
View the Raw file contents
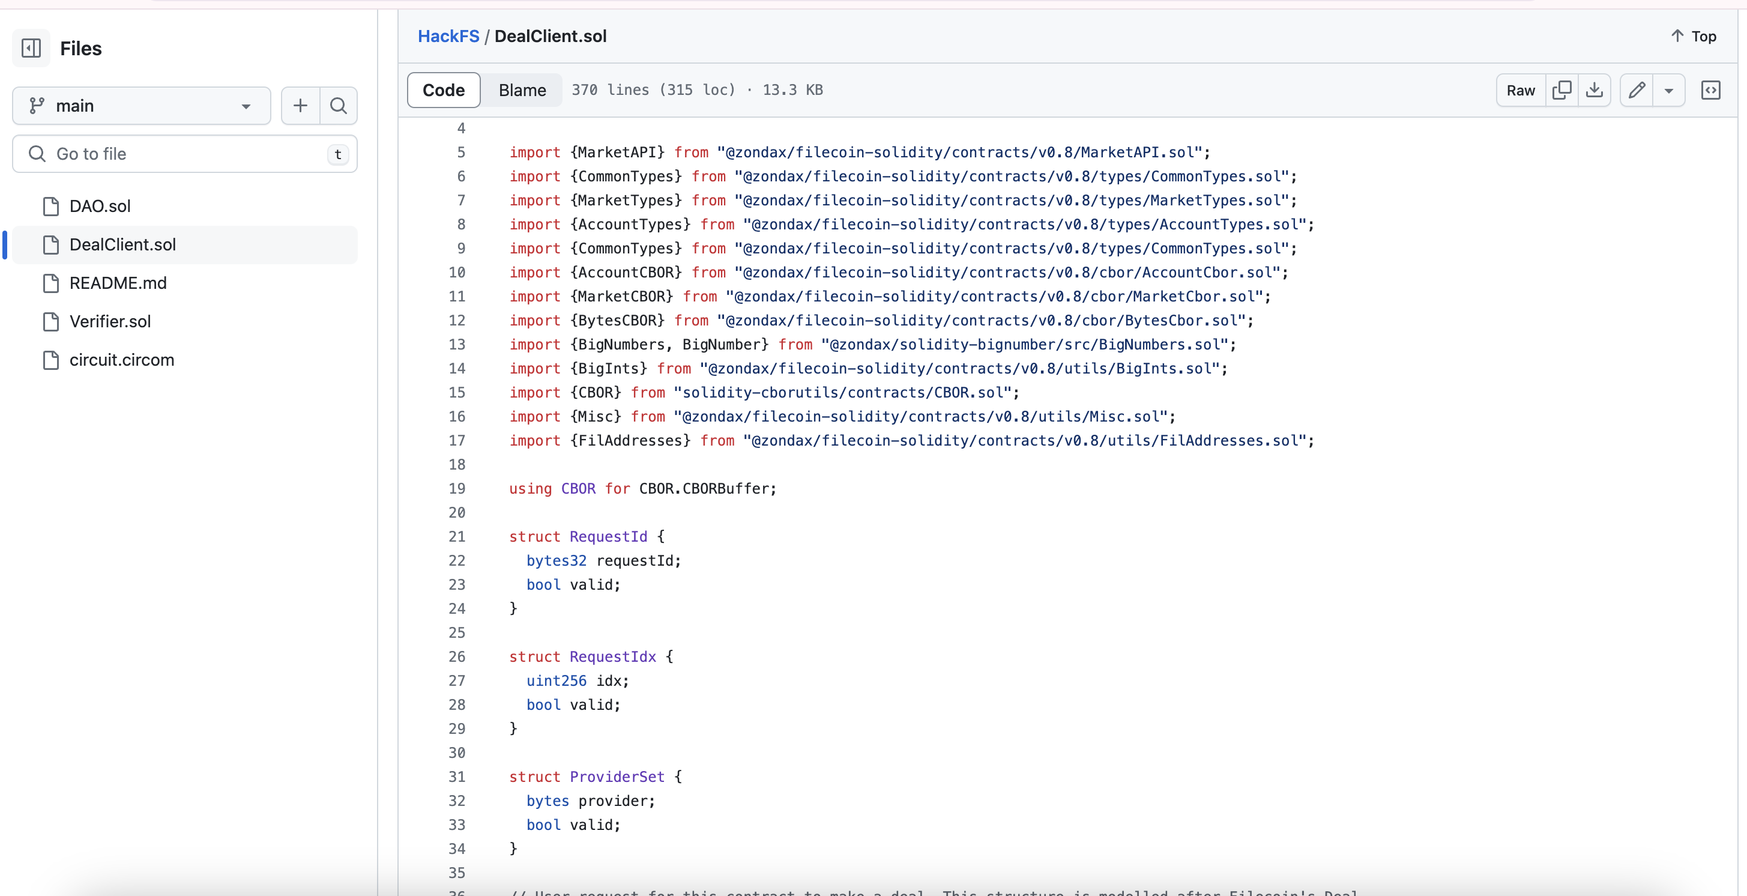(x=1521, y=90)
